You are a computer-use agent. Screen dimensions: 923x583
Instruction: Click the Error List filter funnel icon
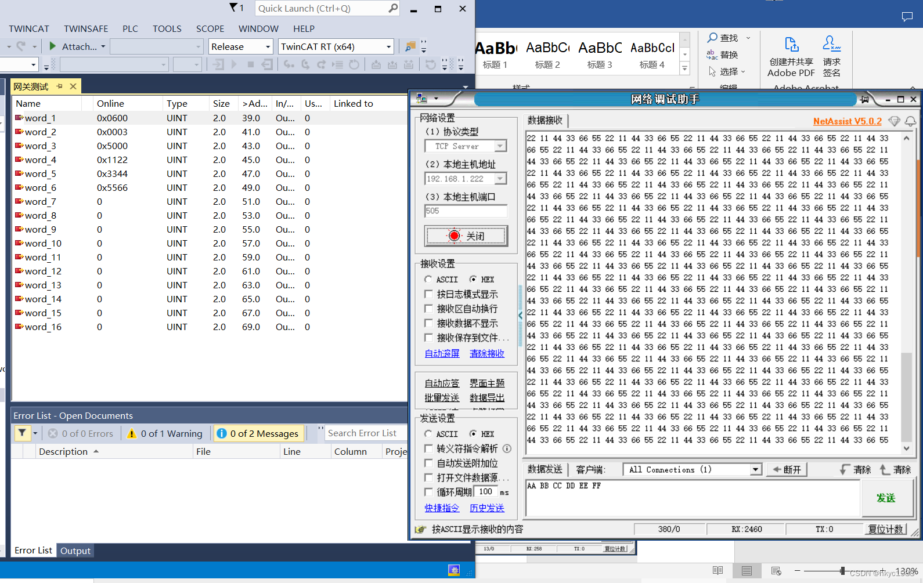tap(21, 433)
